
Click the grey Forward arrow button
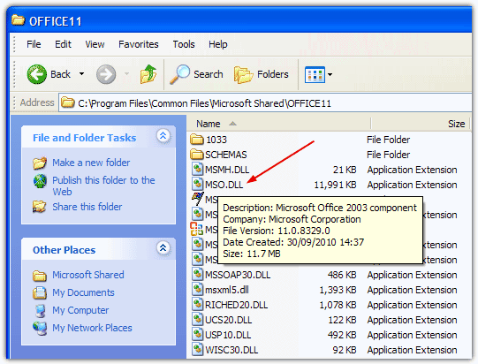(106, 74)
